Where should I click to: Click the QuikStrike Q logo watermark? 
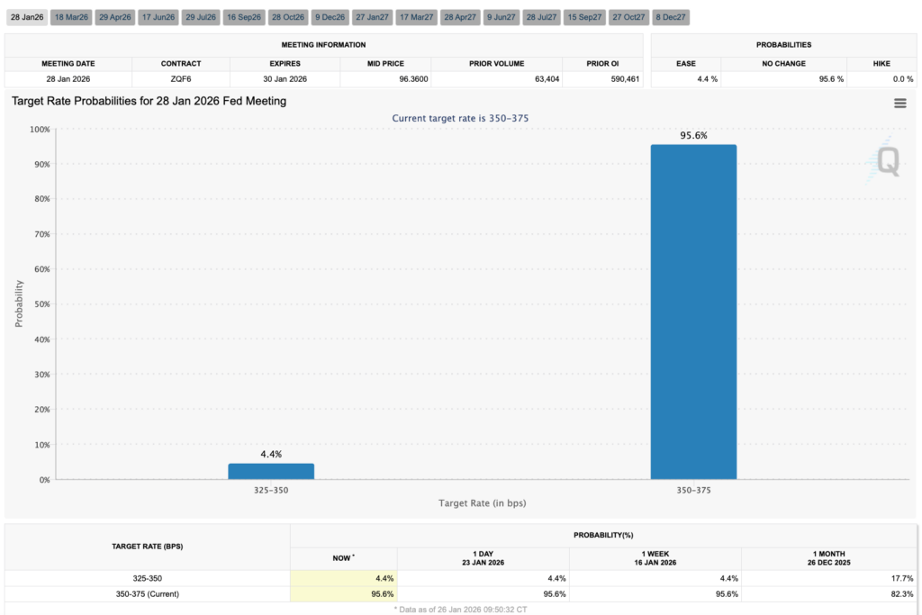coord(888,161)
